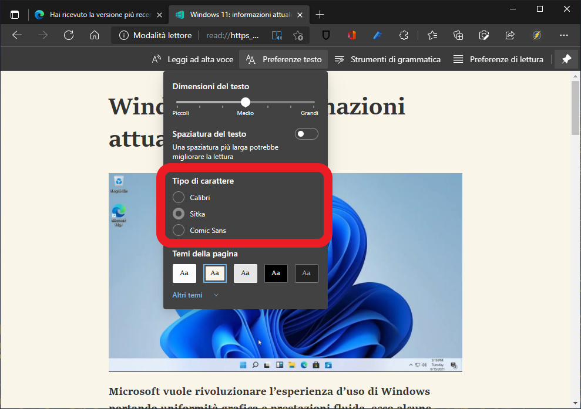581x409 pixels.
Task: Exit immersive reader via address bar icon
Action: pos(277,35)
